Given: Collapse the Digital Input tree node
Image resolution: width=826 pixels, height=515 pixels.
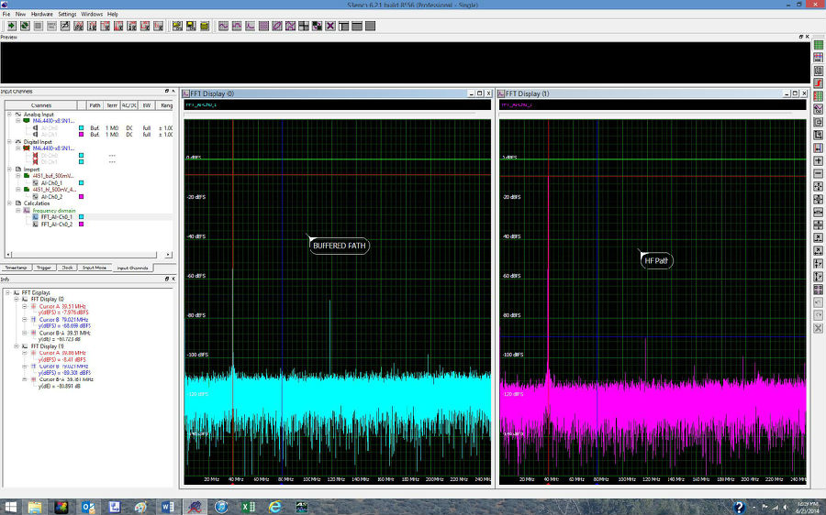Looking at the screenshot, I should click(9, 141).
